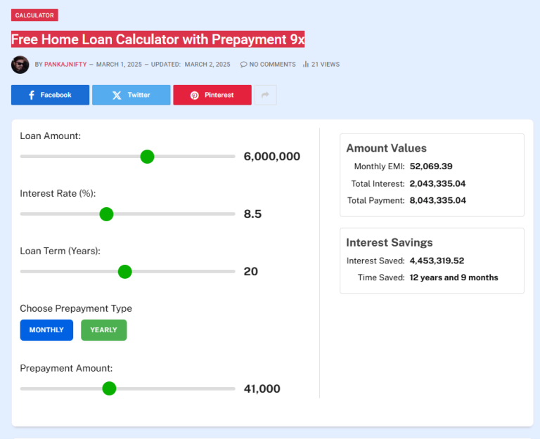Click Total Payment value 8,043,335.04
This screenshot has height=439, width=540.
click(438, 200)
